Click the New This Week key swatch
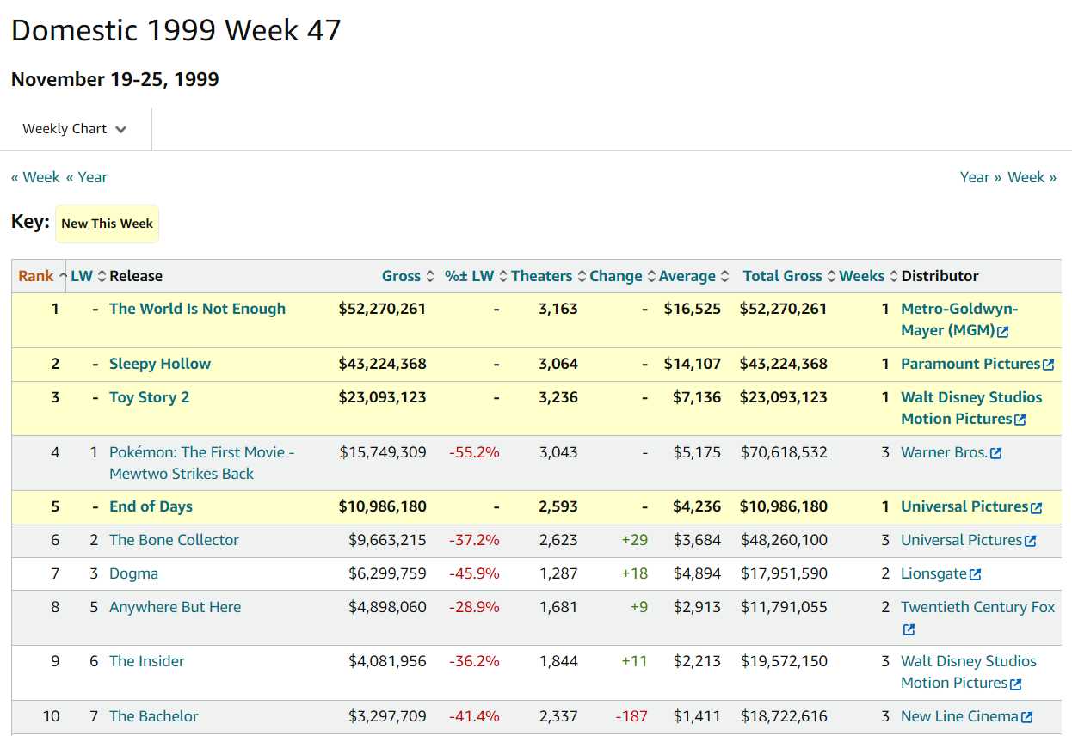 point(107,224)
